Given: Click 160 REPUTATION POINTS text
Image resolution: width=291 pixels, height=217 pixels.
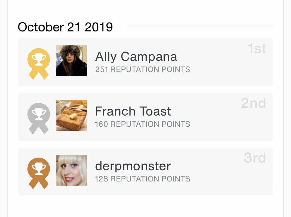Looking at the screenshot, I should (143, 124).
